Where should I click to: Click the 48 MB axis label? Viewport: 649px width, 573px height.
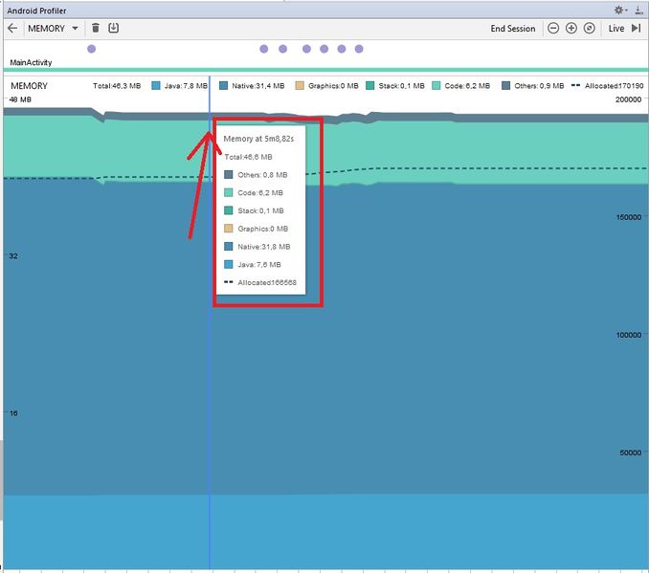pos(20,99)
